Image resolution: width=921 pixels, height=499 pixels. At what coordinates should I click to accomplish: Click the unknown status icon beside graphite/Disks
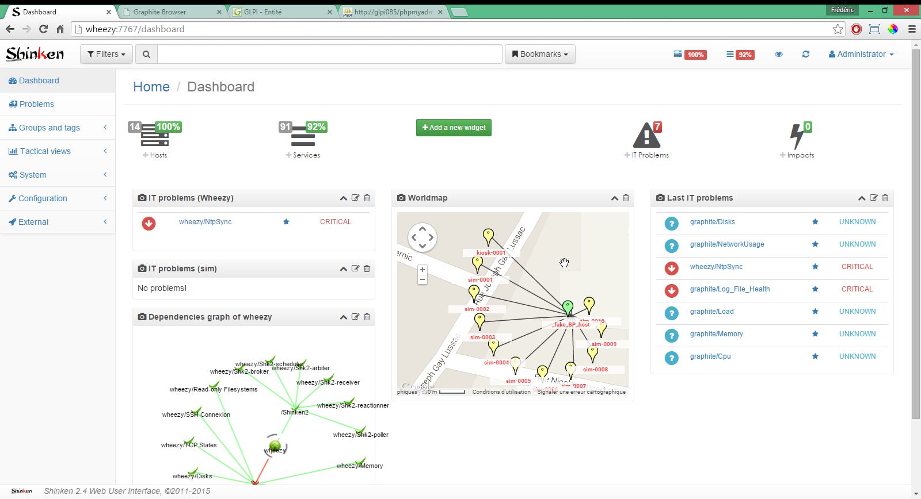point(671,223)
